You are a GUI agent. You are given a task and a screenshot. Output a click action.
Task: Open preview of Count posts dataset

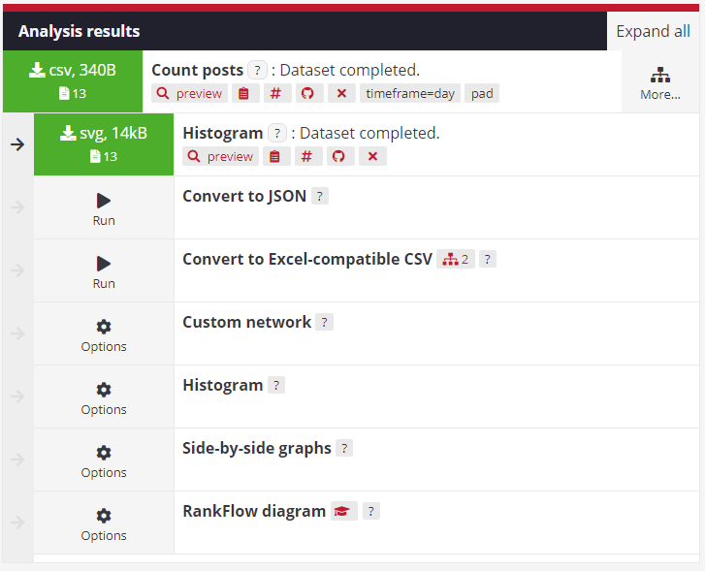(x=190, y=93)
